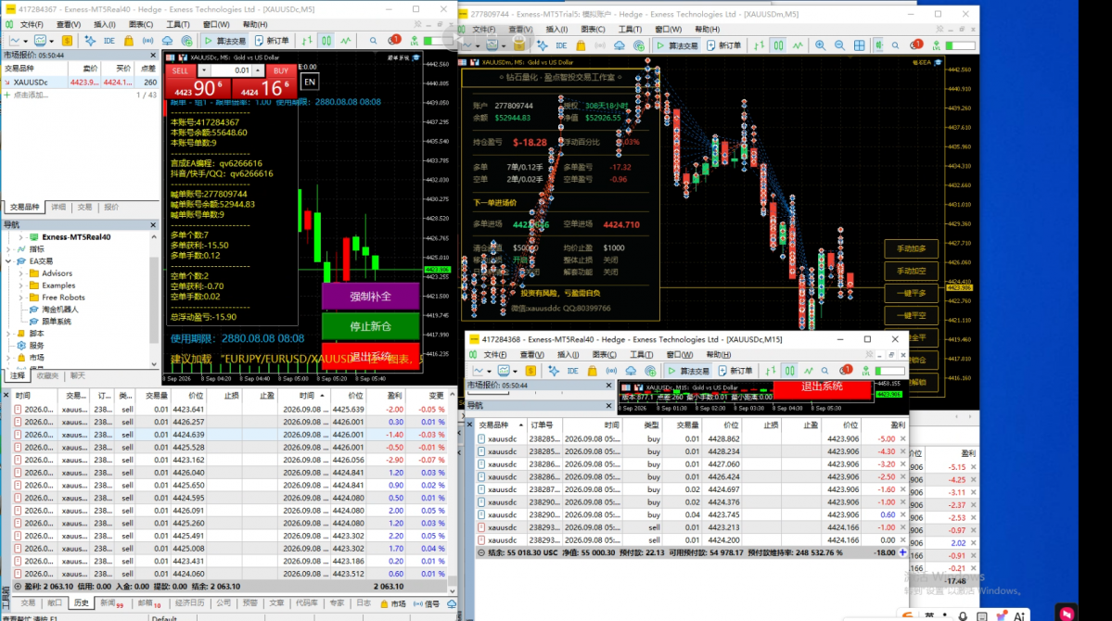The width and height of the screenshot is (1112, 621).
Task: Close 市场报价 panel in left window
Action: click(153, 55)
